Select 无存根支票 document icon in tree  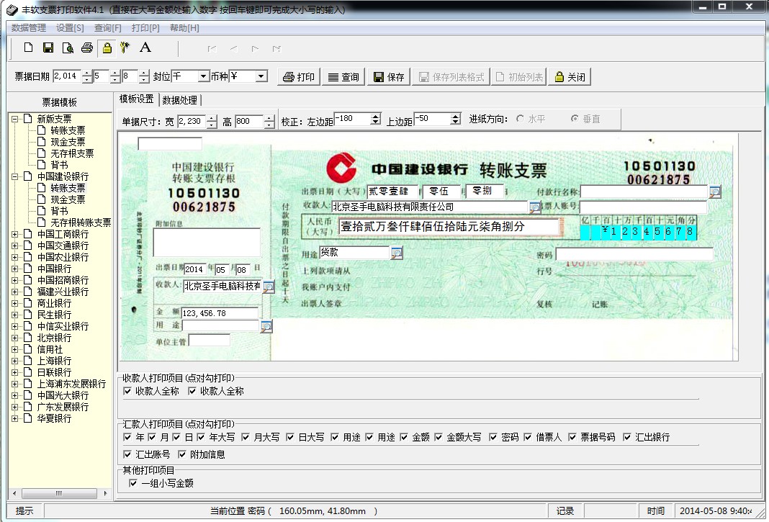click(42, 153)
